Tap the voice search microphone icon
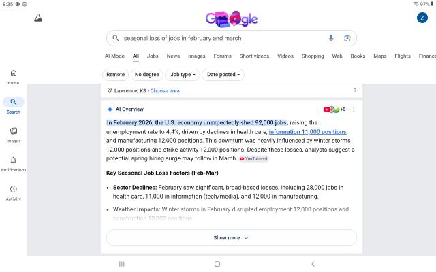 331,38
